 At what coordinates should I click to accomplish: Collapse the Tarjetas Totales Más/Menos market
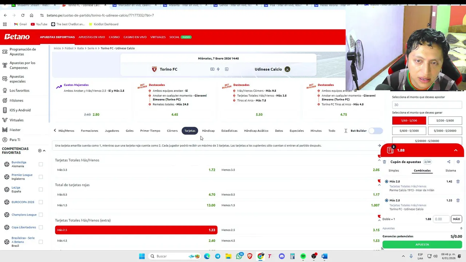point(379,160)
